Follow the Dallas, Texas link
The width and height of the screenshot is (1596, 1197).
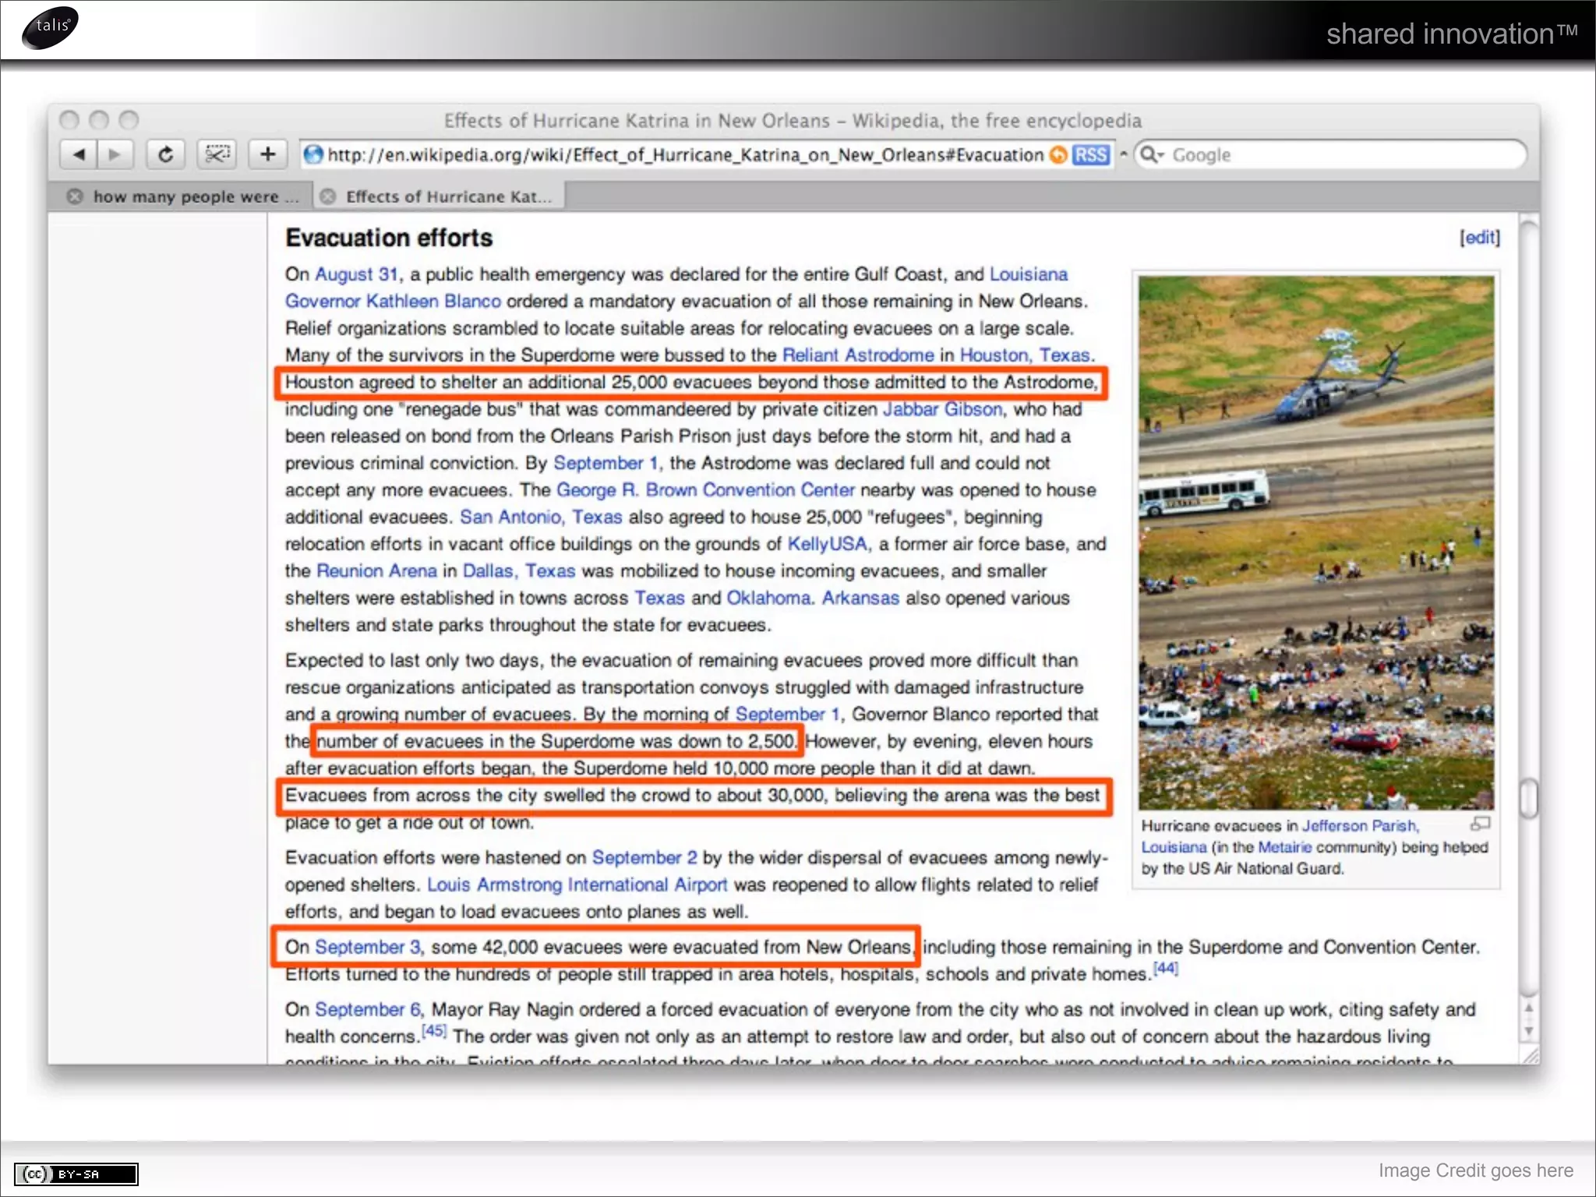tap(519, 571)
